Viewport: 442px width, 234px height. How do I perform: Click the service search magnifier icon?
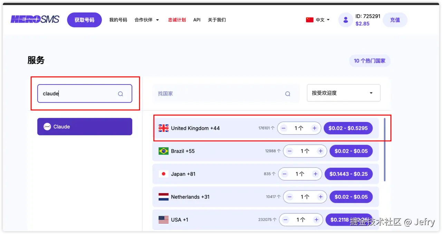121,94
